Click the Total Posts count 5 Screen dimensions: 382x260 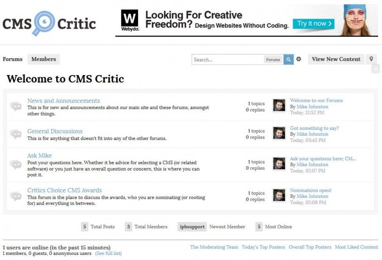pos(85,226)
